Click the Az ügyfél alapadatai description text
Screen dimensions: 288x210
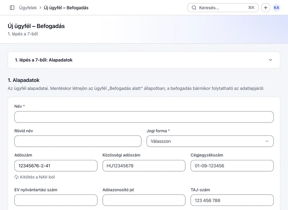click(136, 88)
